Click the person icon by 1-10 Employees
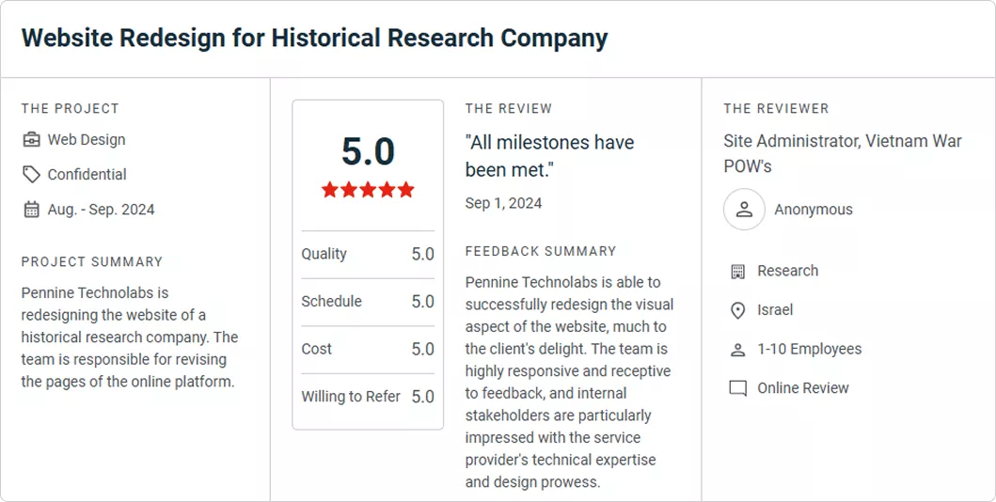Image resolution: width=996 pixels, height=502 pixels. (737, 350)
